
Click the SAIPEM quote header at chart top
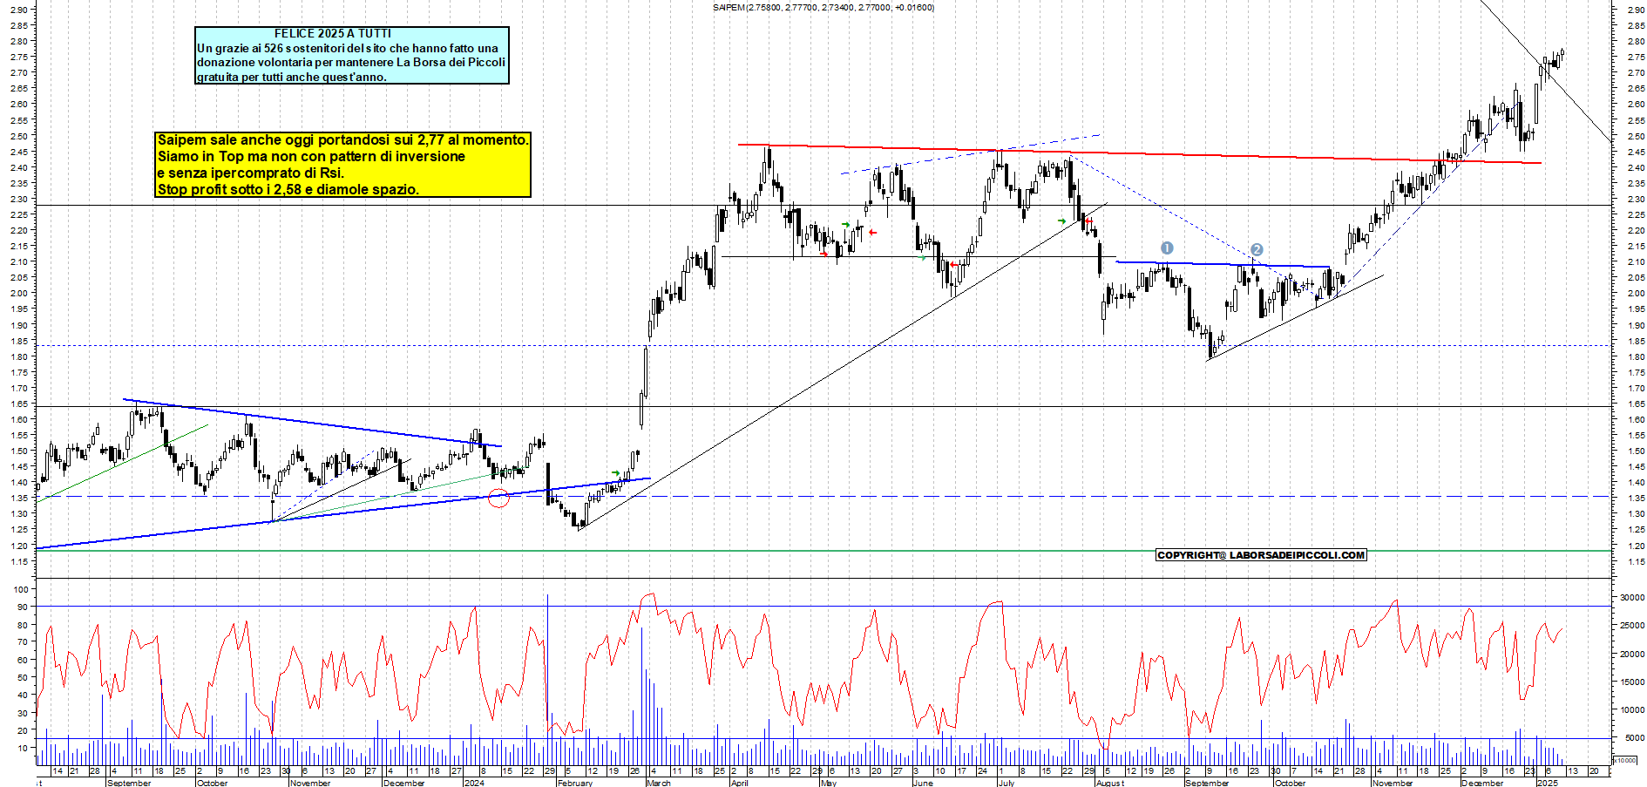click(823, 7)
